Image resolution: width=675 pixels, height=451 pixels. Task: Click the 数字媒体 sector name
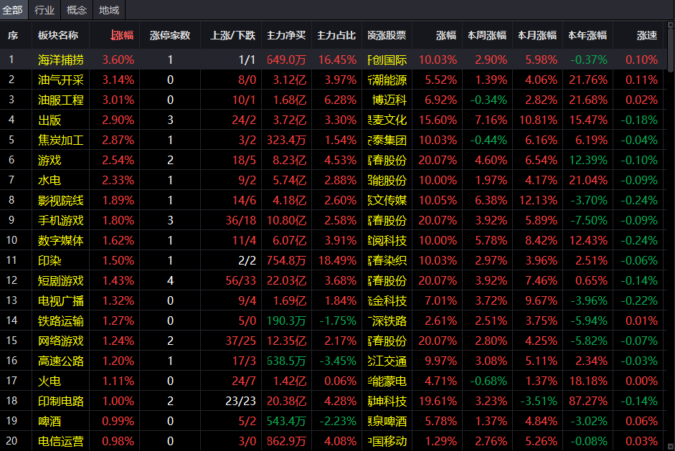(x=61, y=241)
